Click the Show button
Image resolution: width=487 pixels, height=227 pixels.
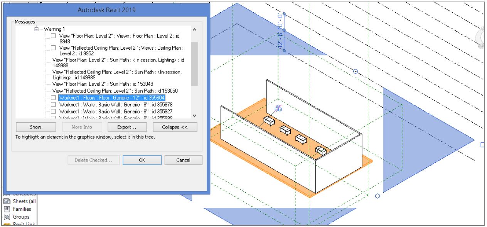[x=35, y=127]
